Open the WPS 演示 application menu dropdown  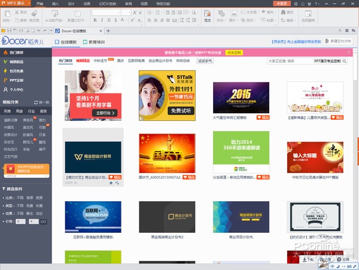tap(29, 3)
